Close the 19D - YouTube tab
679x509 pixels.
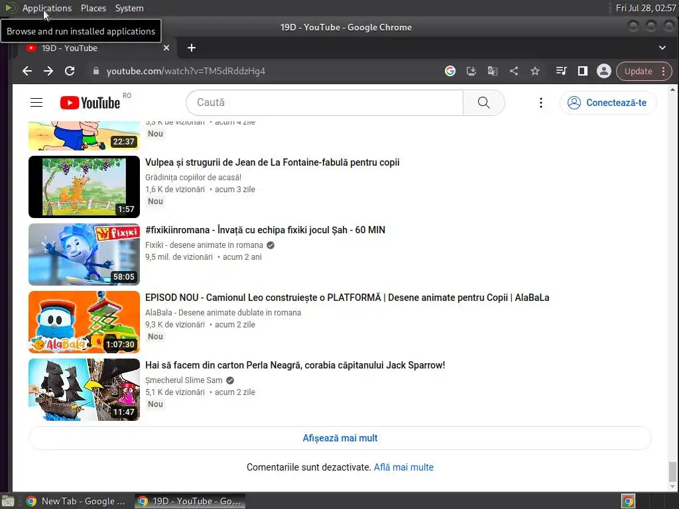[166, 48]
